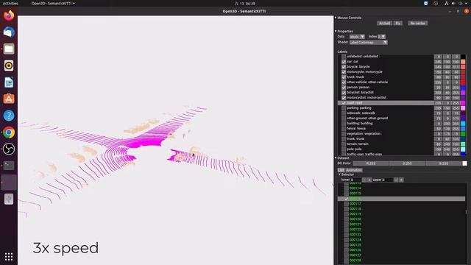Image resolution: width=471 pixels, height=265 pixels.
Task: Open the volume icon in top bar
Action: [453, 3]
